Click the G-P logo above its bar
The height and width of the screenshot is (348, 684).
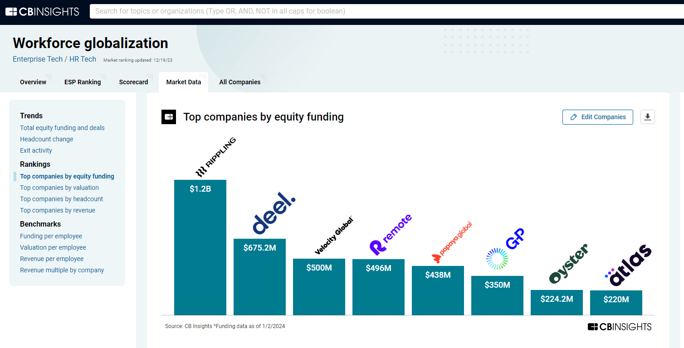click(505, 249)
